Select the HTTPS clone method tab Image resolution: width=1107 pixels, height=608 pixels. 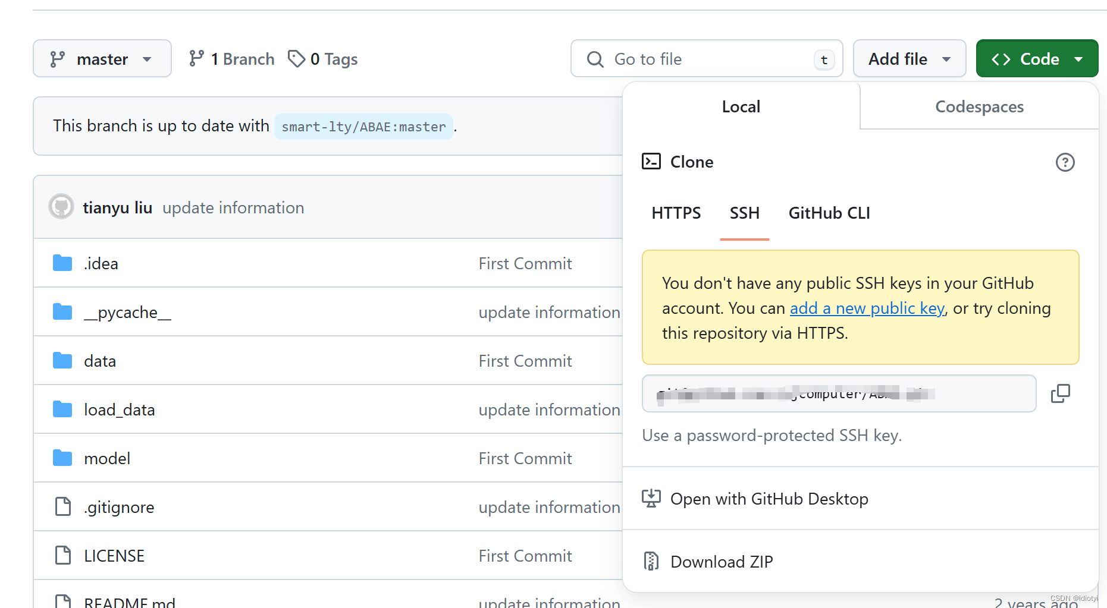tap(676, 213)
